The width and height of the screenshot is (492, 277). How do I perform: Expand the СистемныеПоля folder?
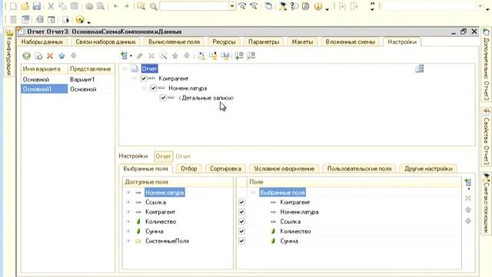[x=128, y=241]
